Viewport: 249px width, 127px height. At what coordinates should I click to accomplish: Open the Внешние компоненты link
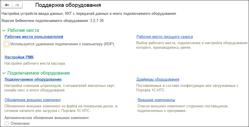coord(156,100)
